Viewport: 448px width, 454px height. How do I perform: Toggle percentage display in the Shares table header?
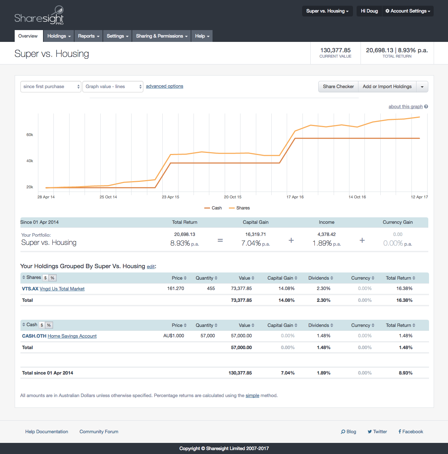pos(52,277)
